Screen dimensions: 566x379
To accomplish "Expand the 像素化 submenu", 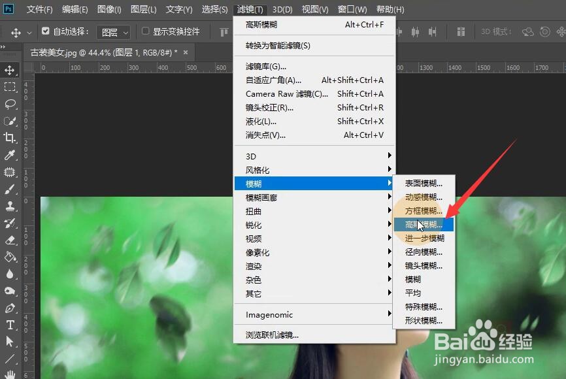I will pyautogui.click(x=314, y=252).
